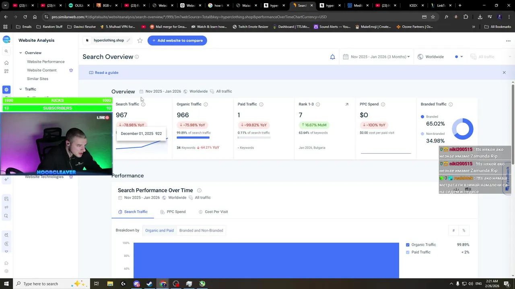
Task: Click info icon beside Search Performance Over Time
Action: (199, 191)
